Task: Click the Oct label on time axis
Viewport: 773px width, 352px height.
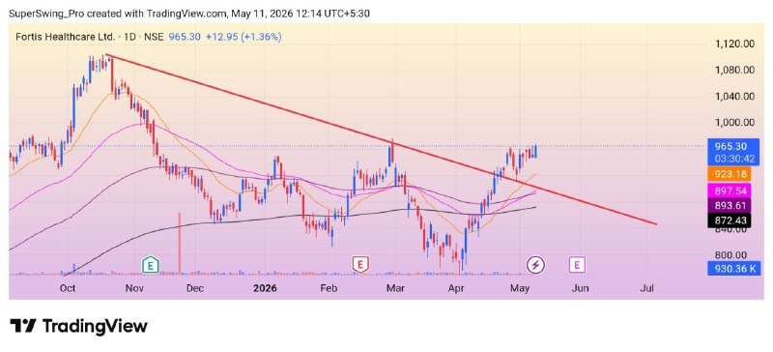Action: pyautogui.click(x=68, y=288)
